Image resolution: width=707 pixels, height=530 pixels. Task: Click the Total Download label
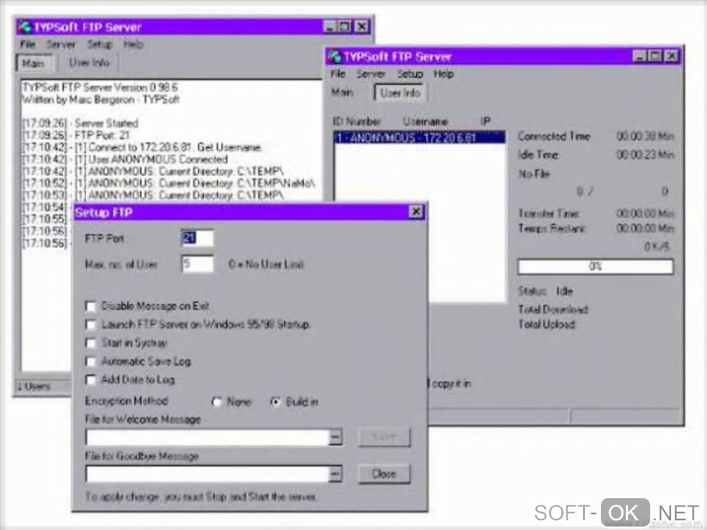click(x=553, y=310)
